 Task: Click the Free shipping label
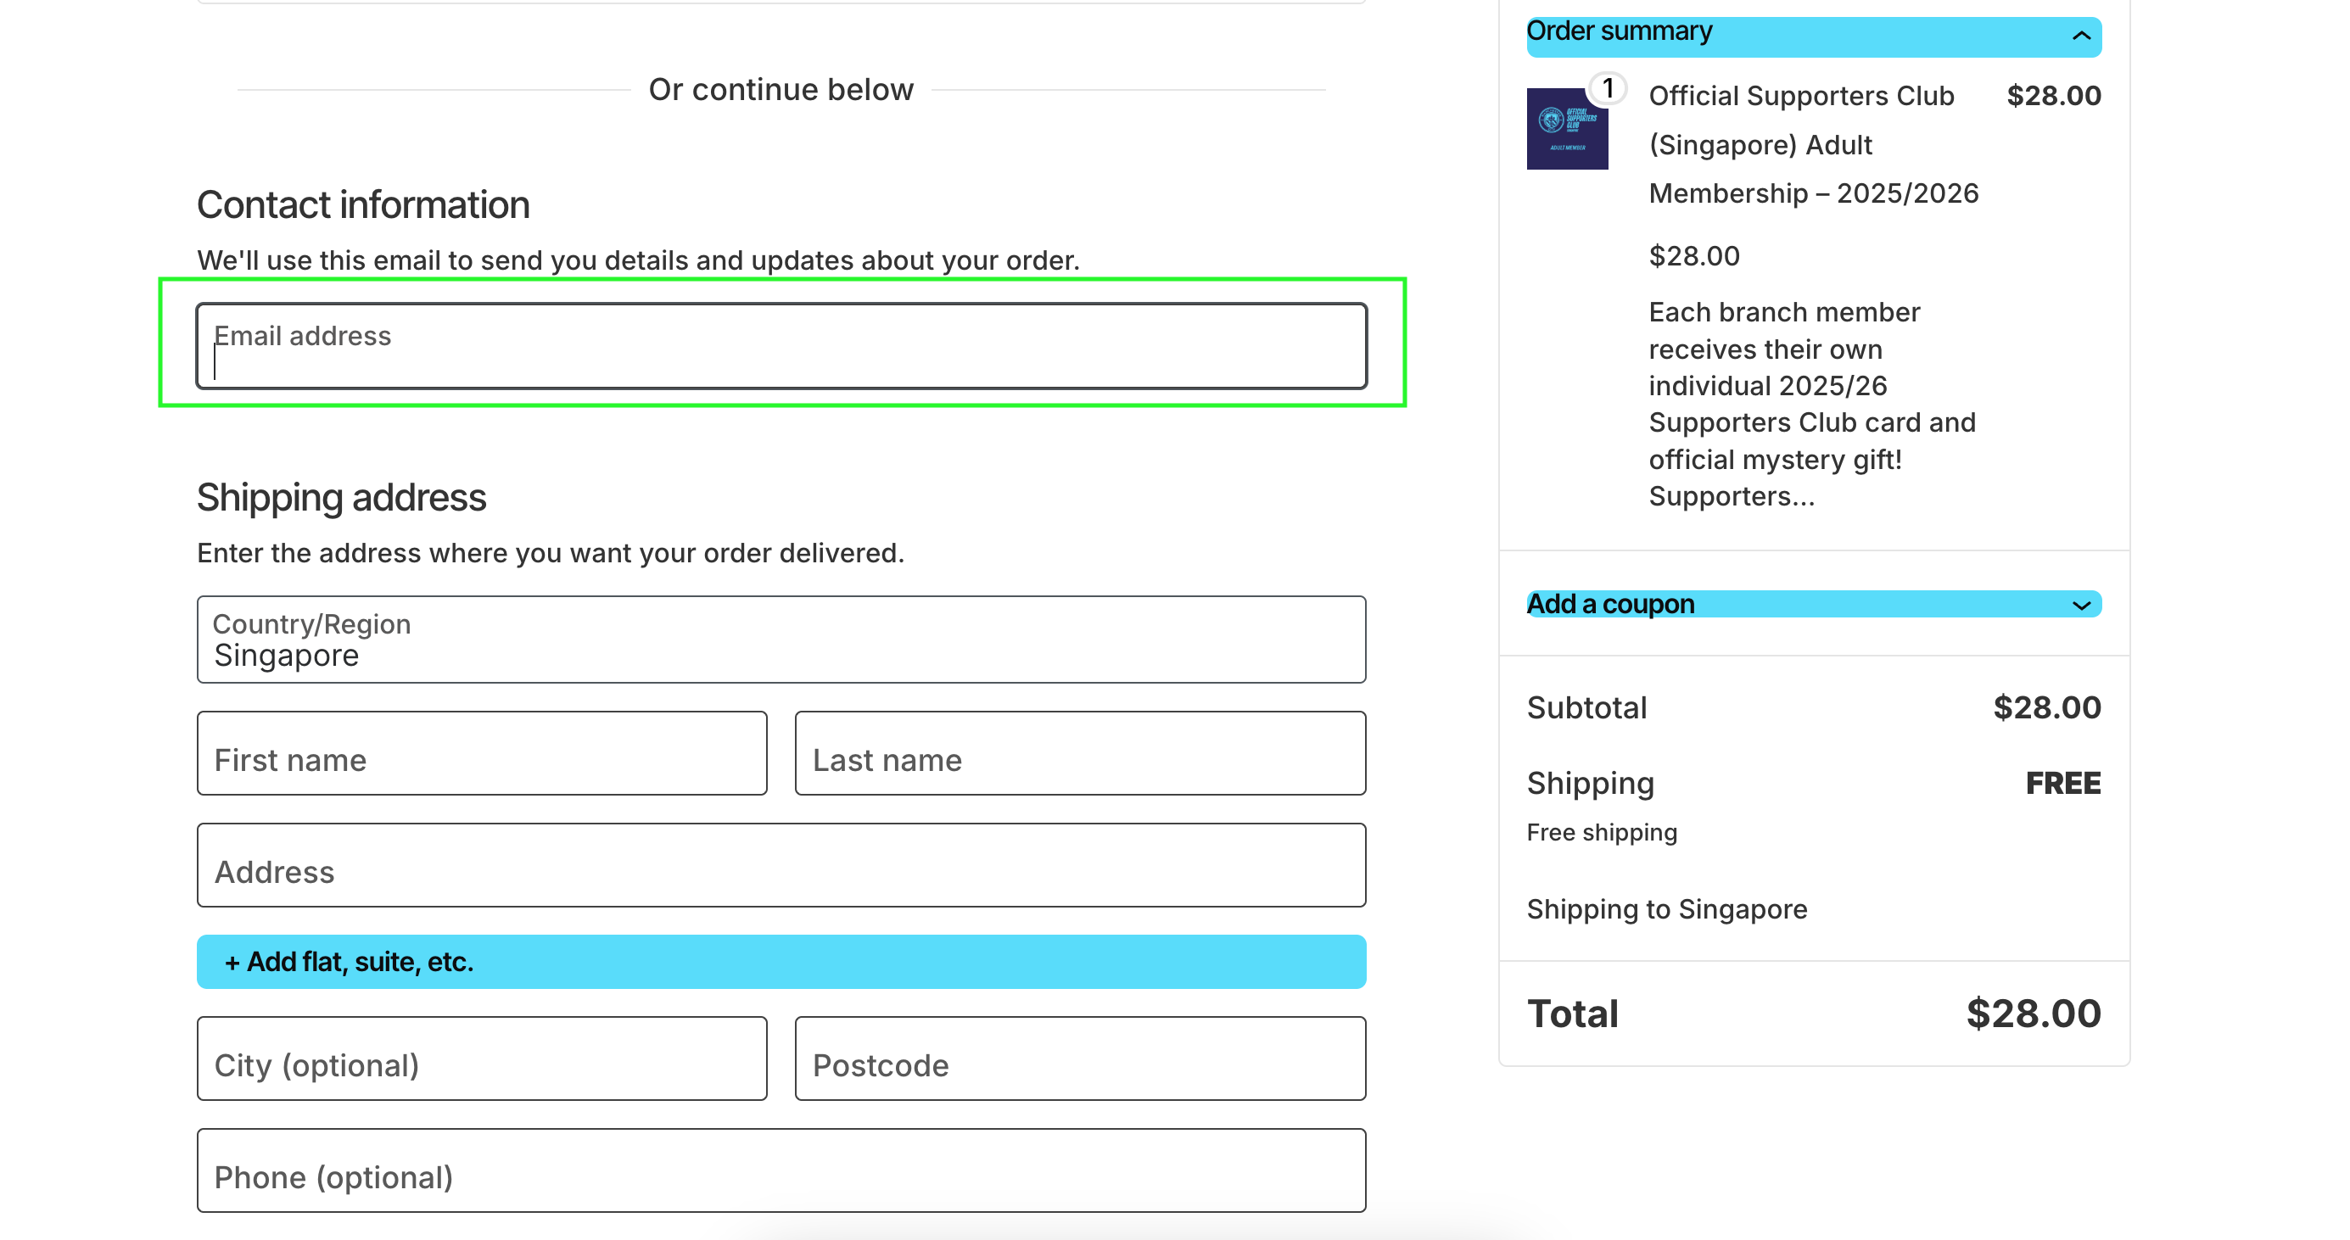(x=1602, y=832)
